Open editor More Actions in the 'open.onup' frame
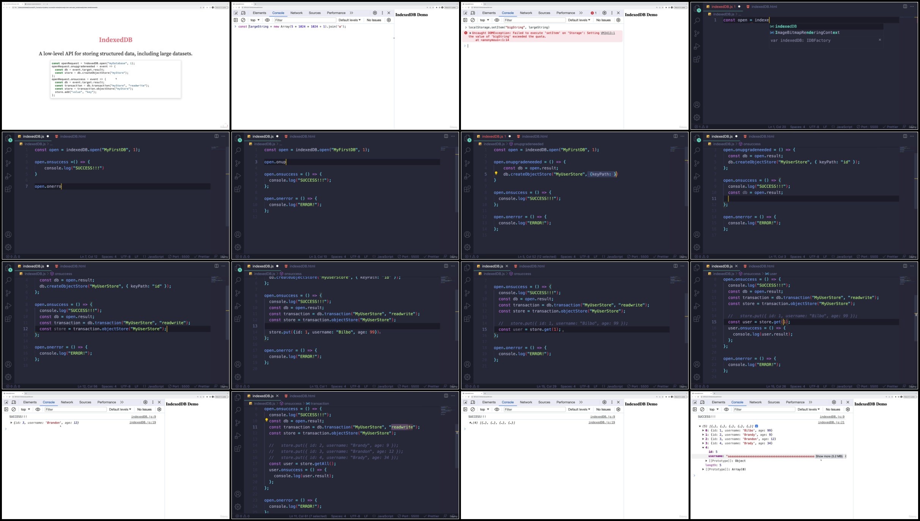920x521 pixels. tap(453, 136)
